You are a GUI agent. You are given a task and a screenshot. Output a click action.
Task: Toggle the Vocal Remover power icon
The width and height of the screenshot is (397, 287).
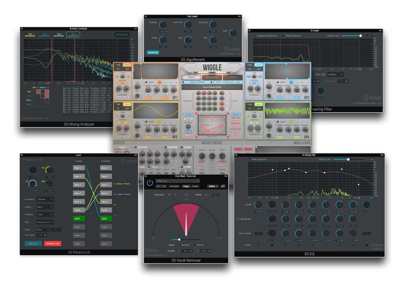150,182
